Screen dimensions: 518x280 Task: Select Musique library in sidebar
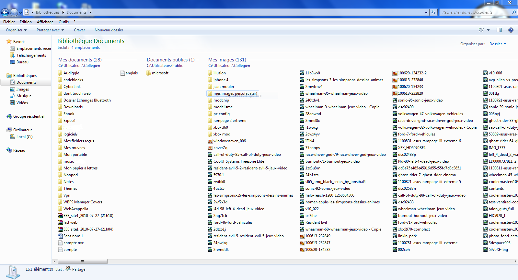[24, 96]
